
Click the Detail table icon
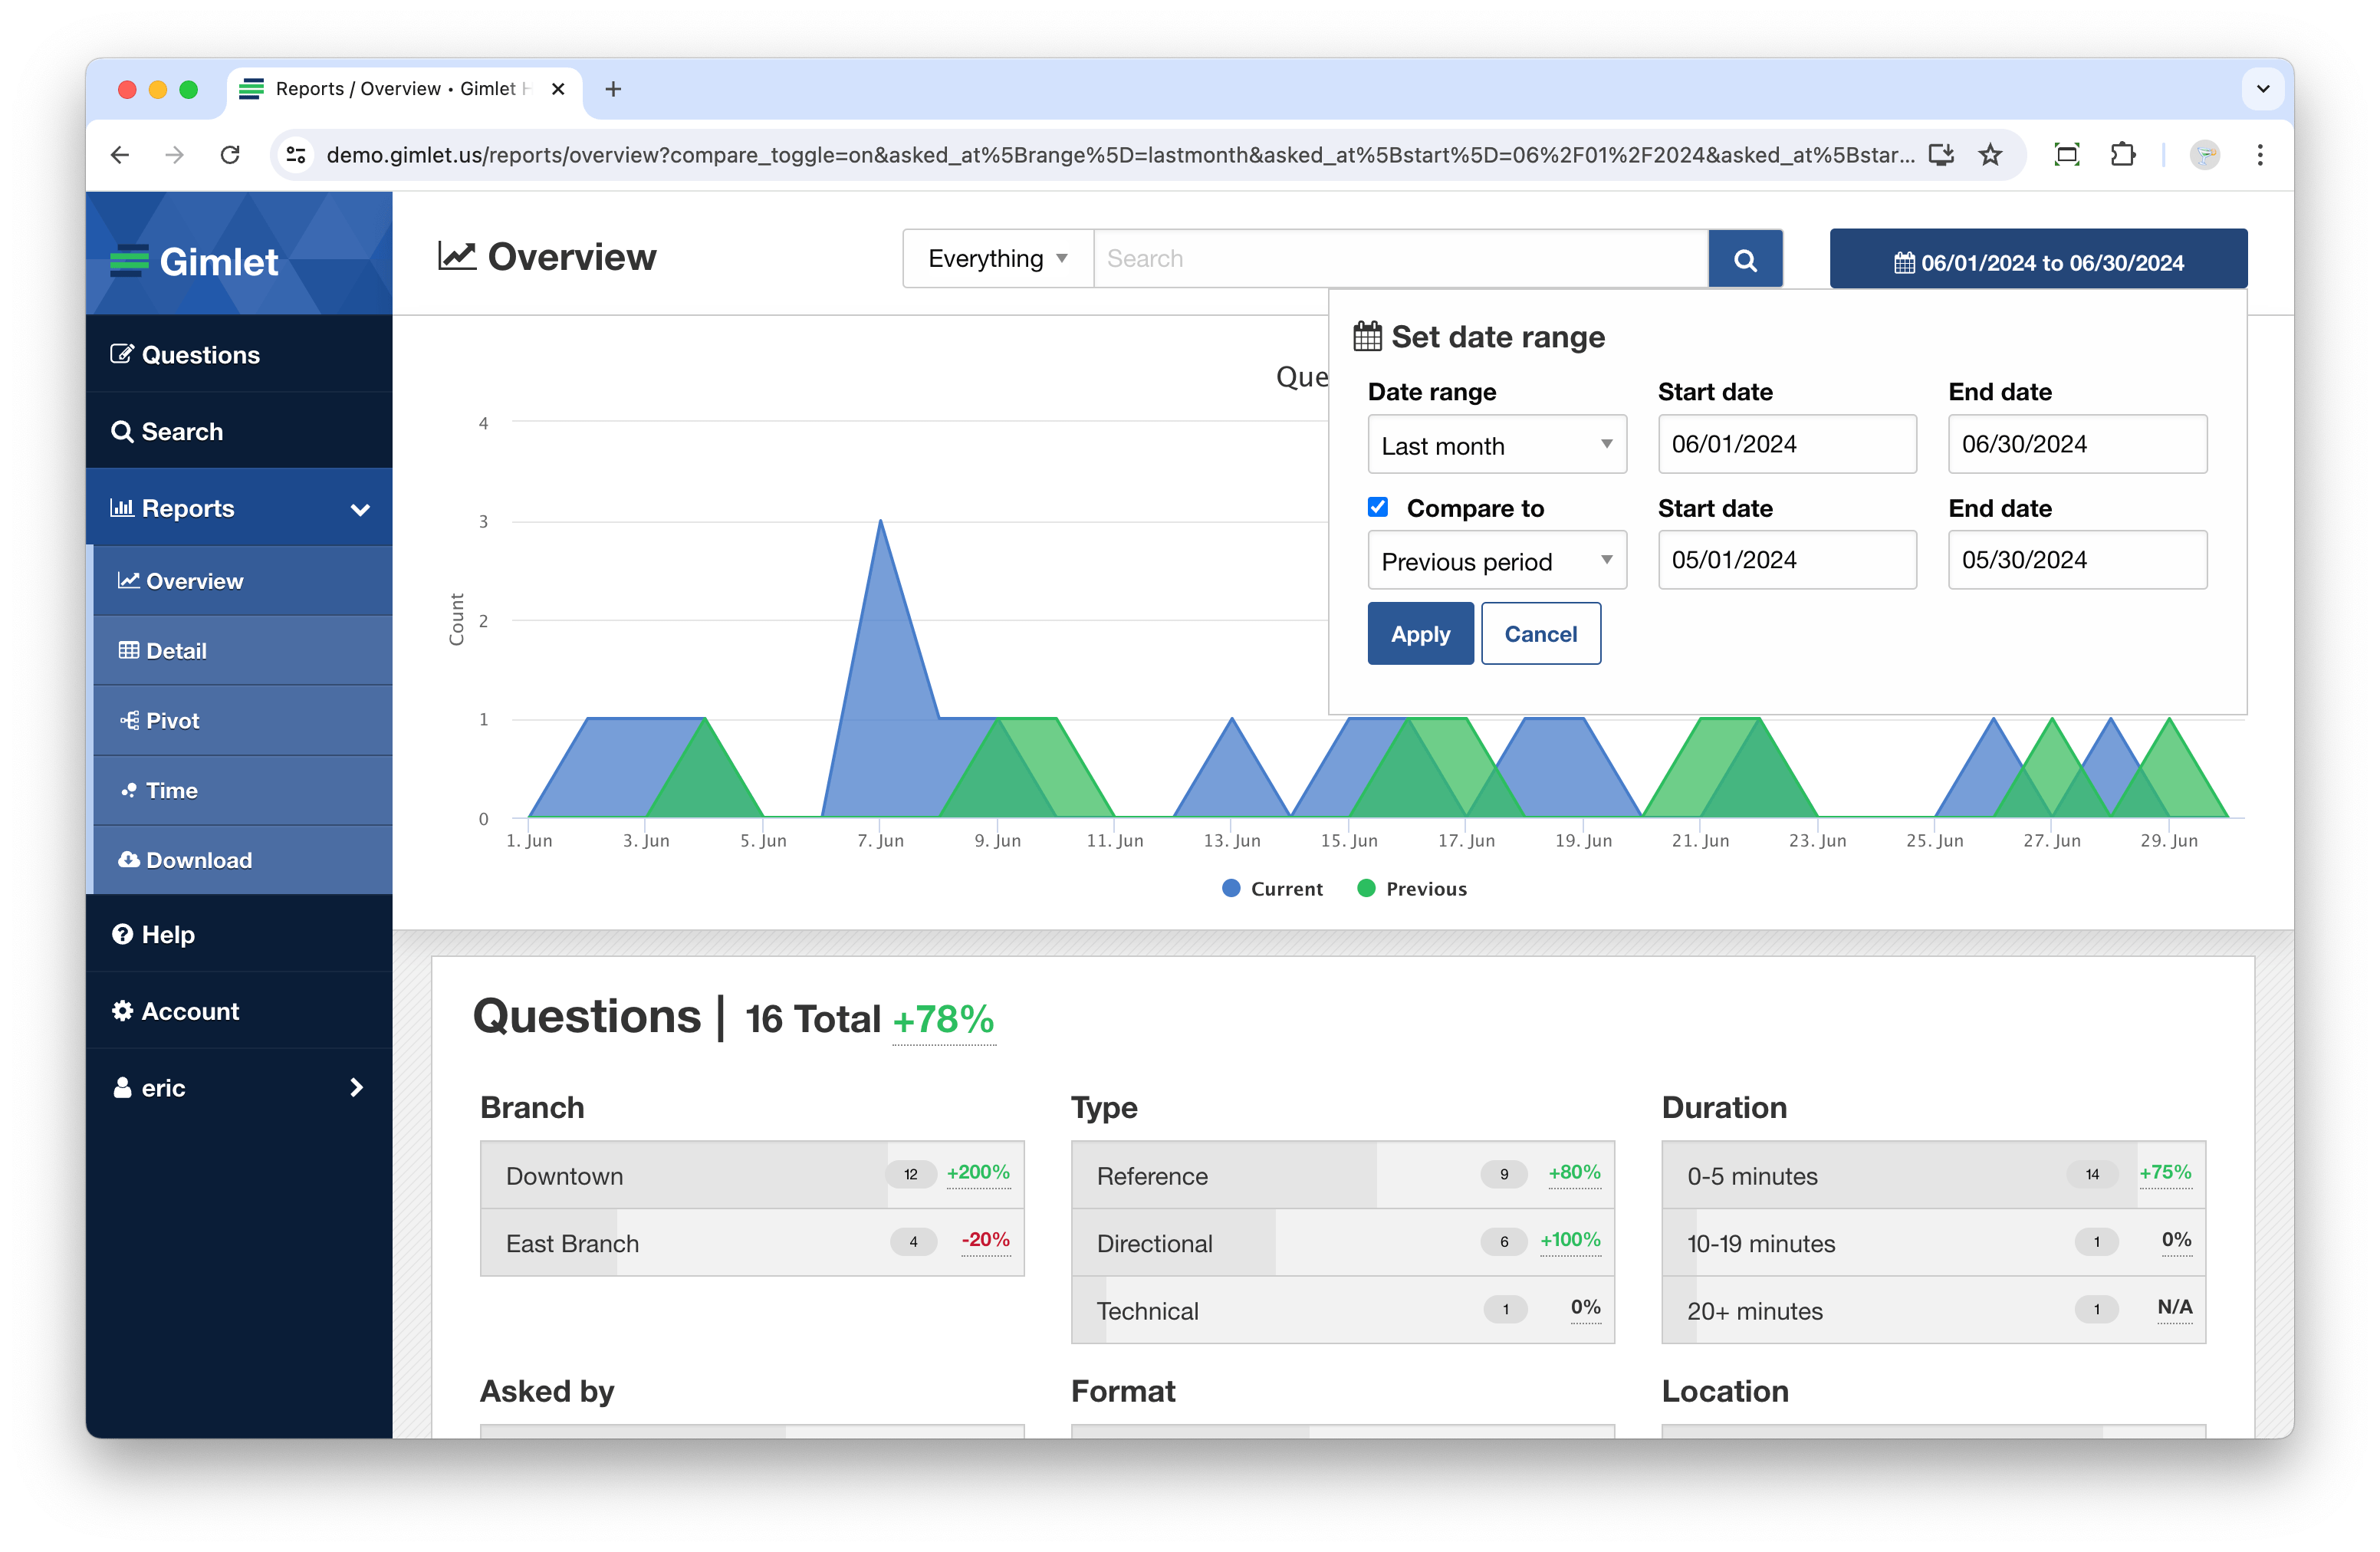click(129, 650)
